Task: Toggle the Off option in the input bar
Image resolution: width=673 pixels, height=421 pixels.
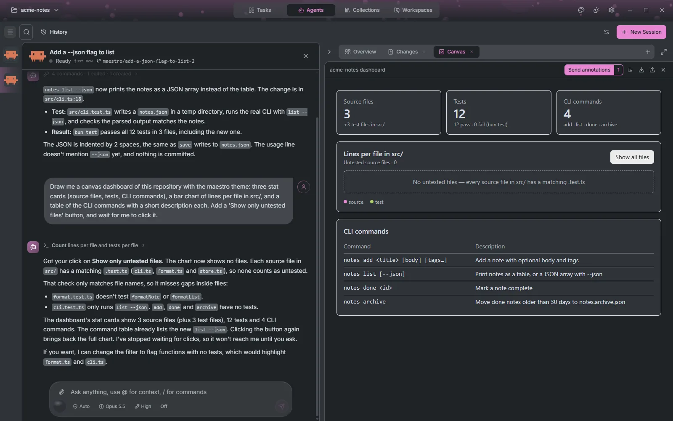Action: pos(164,406)
